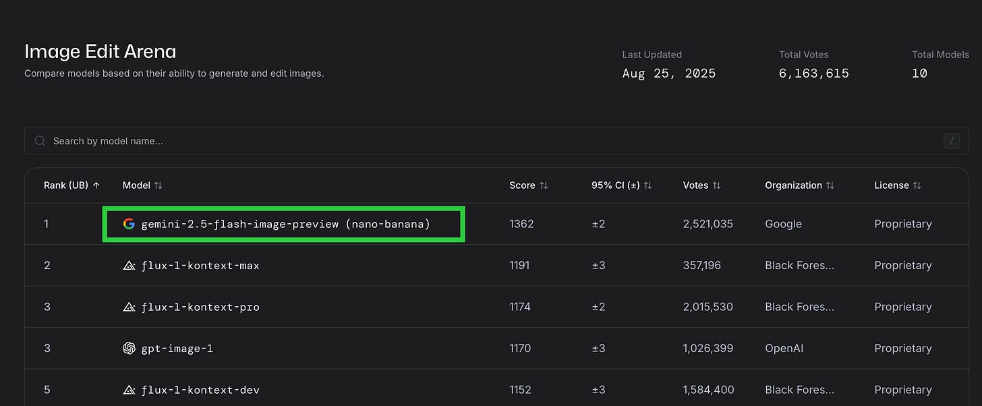Screen dimensions: 982x406
Task: Click the search magnifier icon
Action: coord(40,141)
